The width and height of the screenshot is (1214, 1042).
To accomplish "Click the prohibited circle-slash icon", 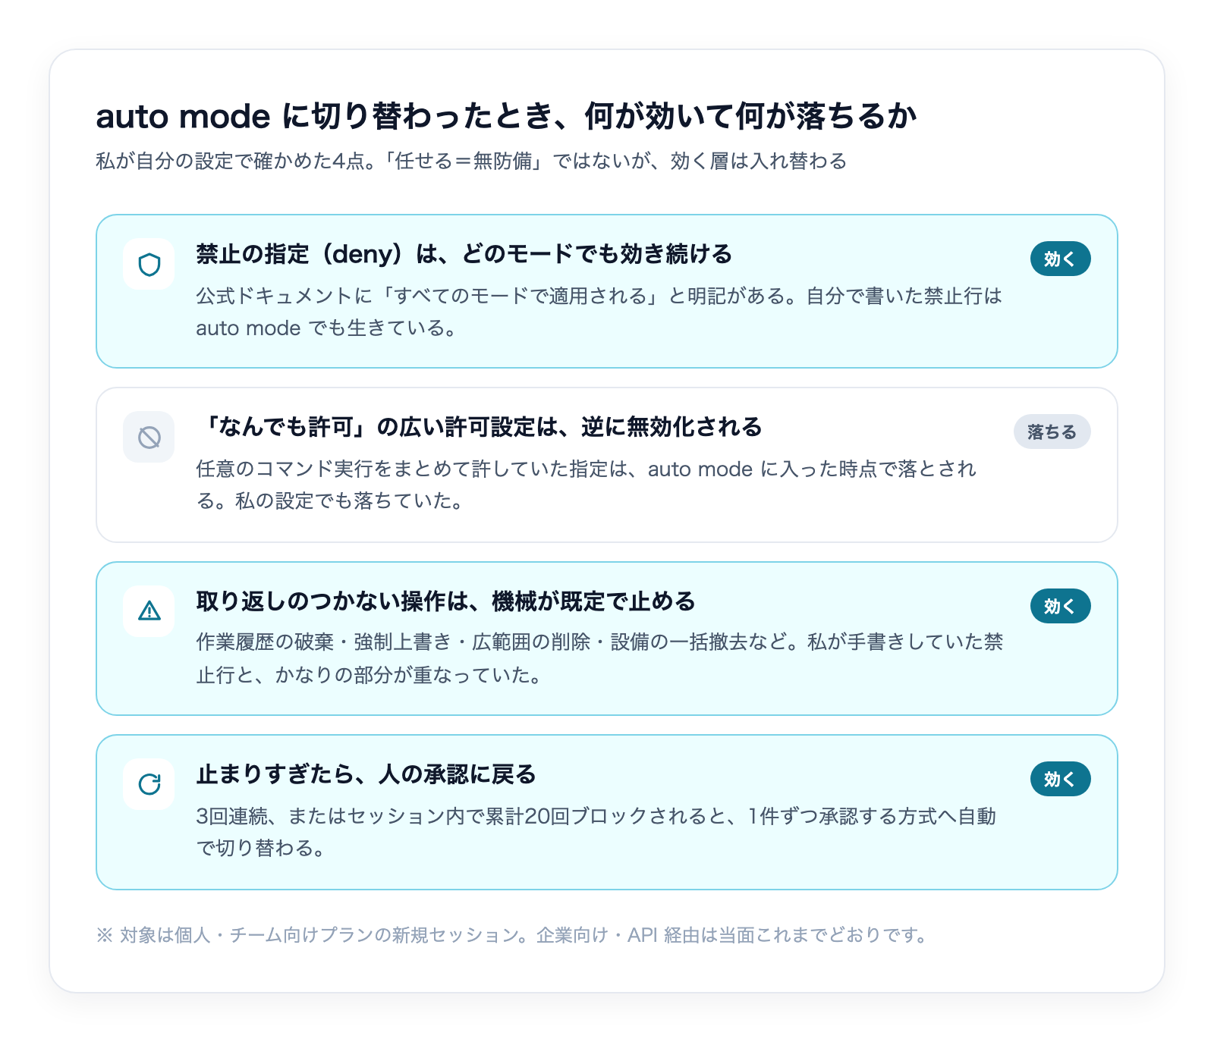I will coord(149,437).
